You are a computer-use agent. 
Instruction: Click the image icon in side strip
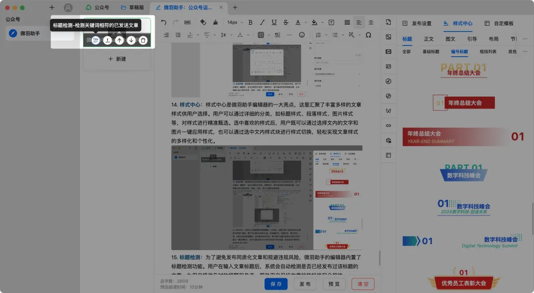388,37
